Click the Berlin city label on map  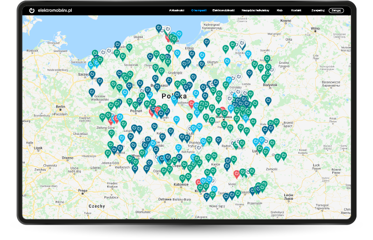(x=61, y=106)
